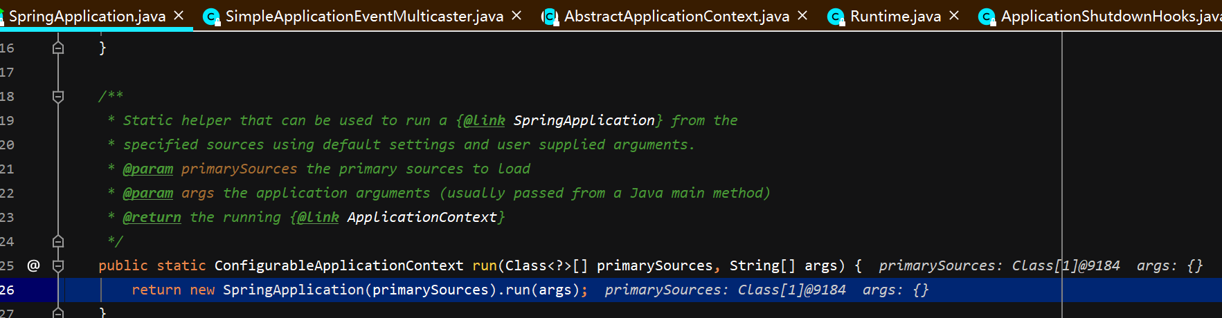This screenshot has width=1222, height=318.
Task: Click the class icon on ApplicationShutdownHooks tab
Action: tap(987, 17)
